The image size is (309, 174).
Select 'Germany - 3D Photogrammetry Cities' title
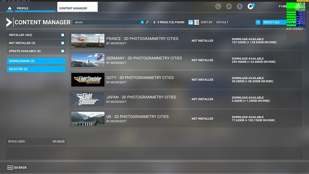pyautogui.click(x=144, y=58)
